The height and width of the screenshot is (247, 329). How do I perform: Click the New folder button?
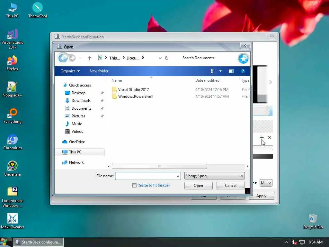[99, 71]
